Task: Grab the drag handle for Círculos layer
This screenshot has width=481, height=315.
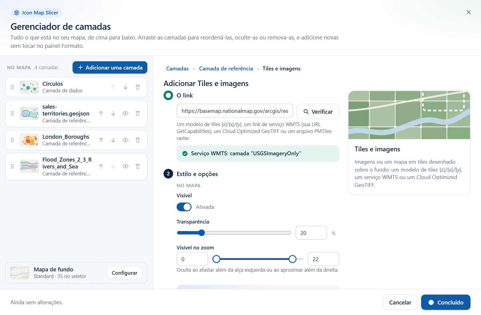Action: coord(12,87)
